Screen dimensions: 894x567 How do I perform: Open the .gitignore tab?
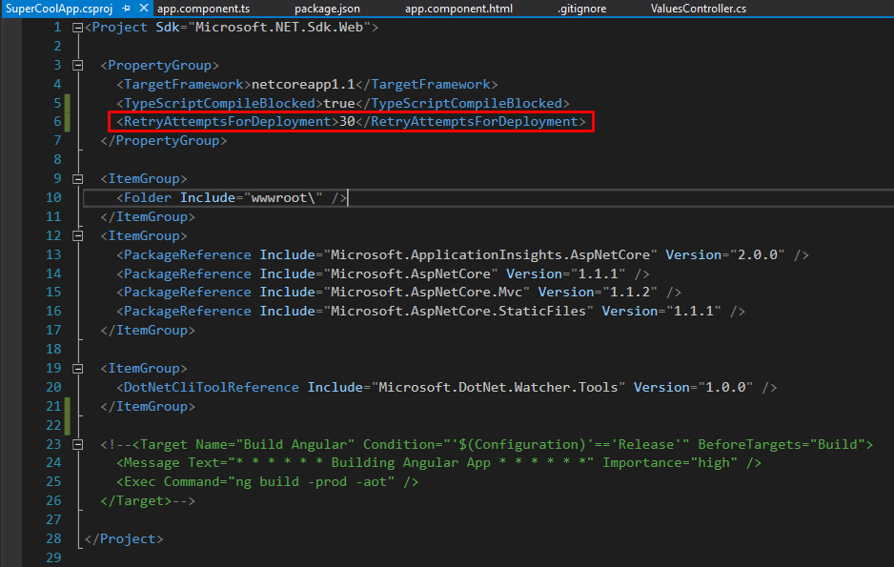(x=582, y=9)
